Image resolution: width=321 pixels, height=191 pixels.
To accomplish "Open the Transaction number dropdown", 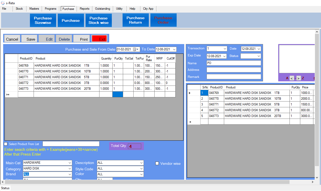I will coord(225,49).
